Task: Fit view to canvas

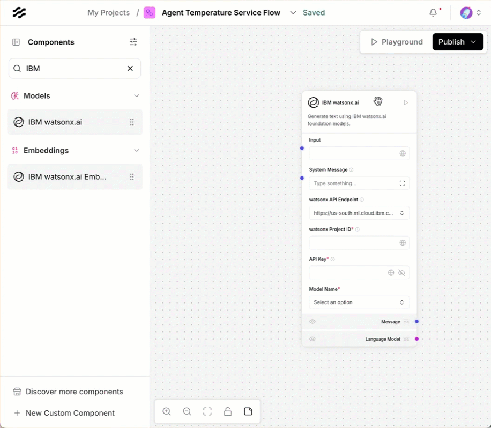Action: click(207, 411)
